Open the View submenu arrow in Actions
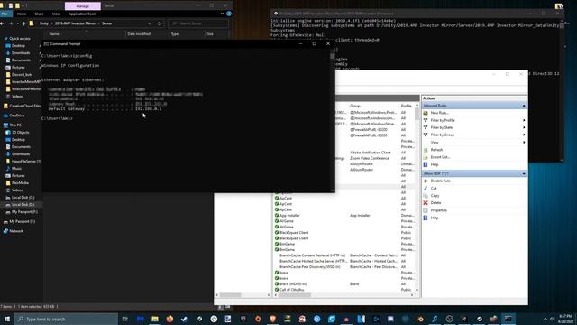The image size is (577, 325). [x=524, y=143]
